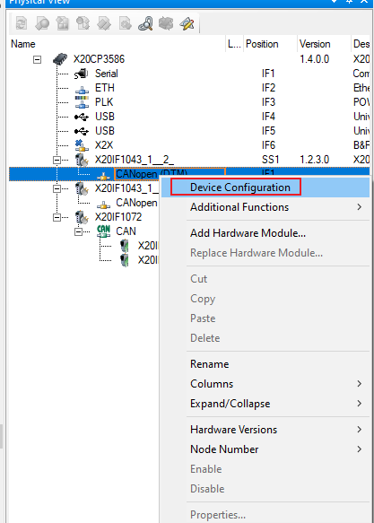Select Add Hardware Module... menu entry
The image size is (374, 523).
point(265,233)
